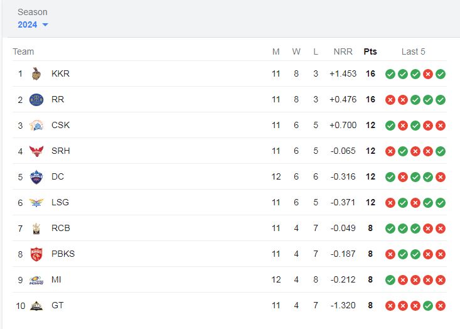Image resolution: width=460 pixels, height=329 pixels.
Task: Click the RCB team logo
Action: (x=36, y=229)
